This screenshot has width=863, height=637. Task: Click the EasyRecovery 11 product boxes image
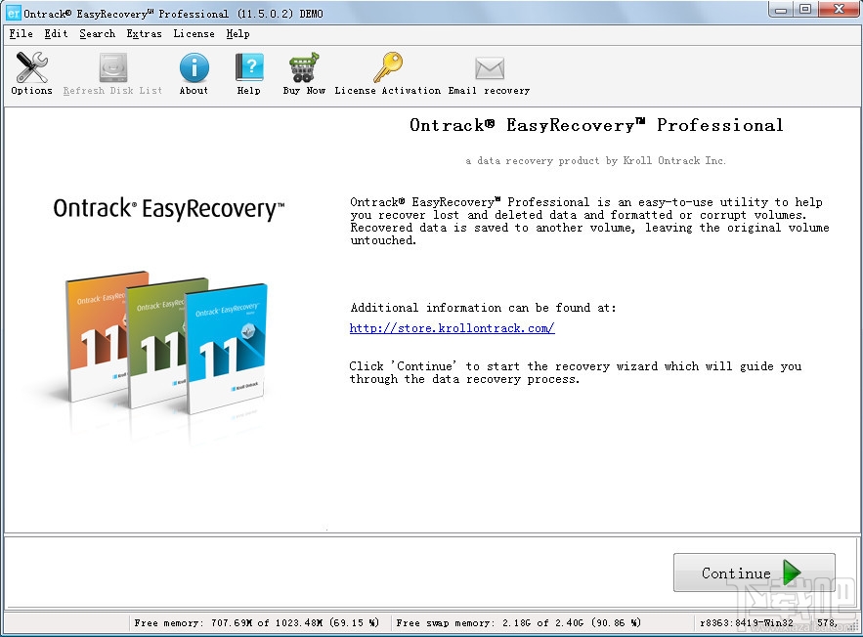pyautogui.click(x=167, y=344)
